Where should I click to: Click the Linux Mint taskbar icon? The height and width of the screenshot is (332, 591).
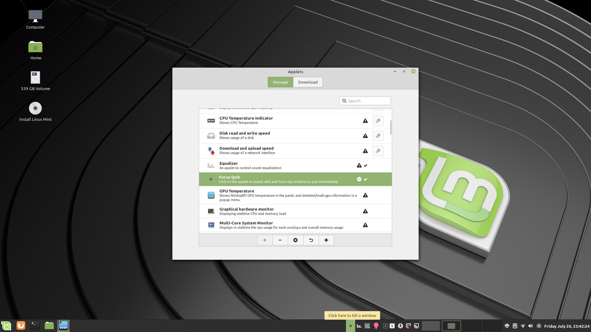point(7,326)
